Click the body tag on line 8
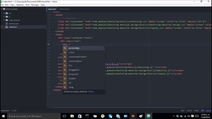The image size is (212, 119). (59, 34)
